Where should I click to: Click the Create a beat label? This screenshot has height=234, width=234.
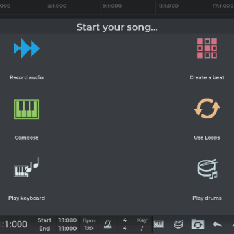point(207,77)
